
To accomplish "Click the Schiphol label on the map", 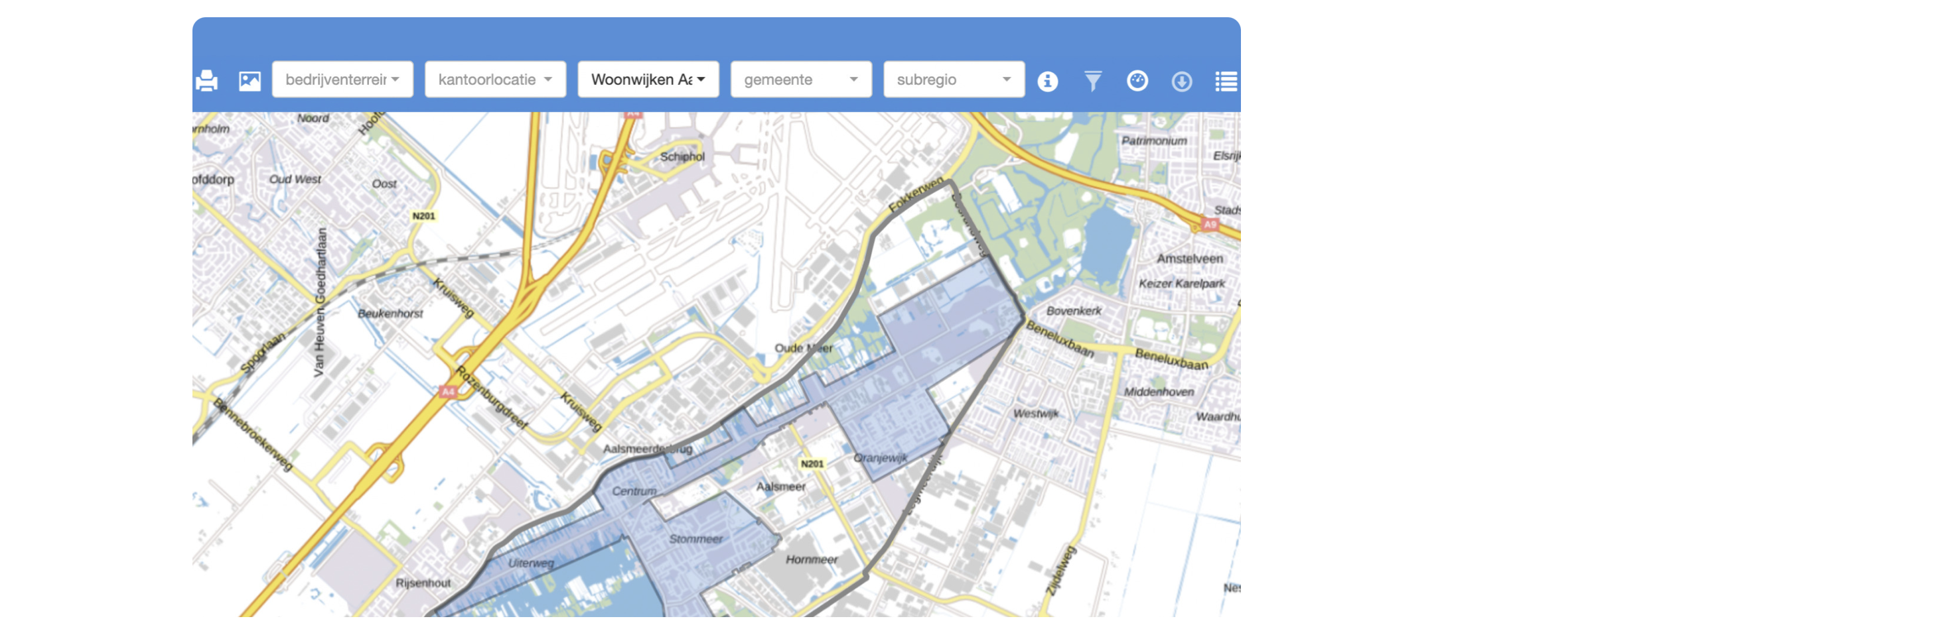I will click(682, 156).
